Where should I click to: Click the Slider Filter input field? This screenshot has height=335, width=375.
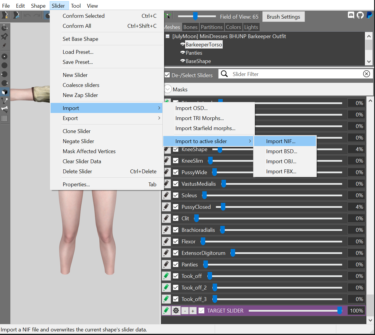(296, 74)
